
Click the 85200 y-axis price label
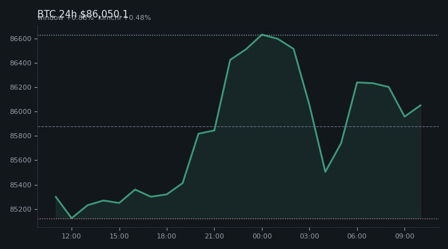click(x=21, y=209)
